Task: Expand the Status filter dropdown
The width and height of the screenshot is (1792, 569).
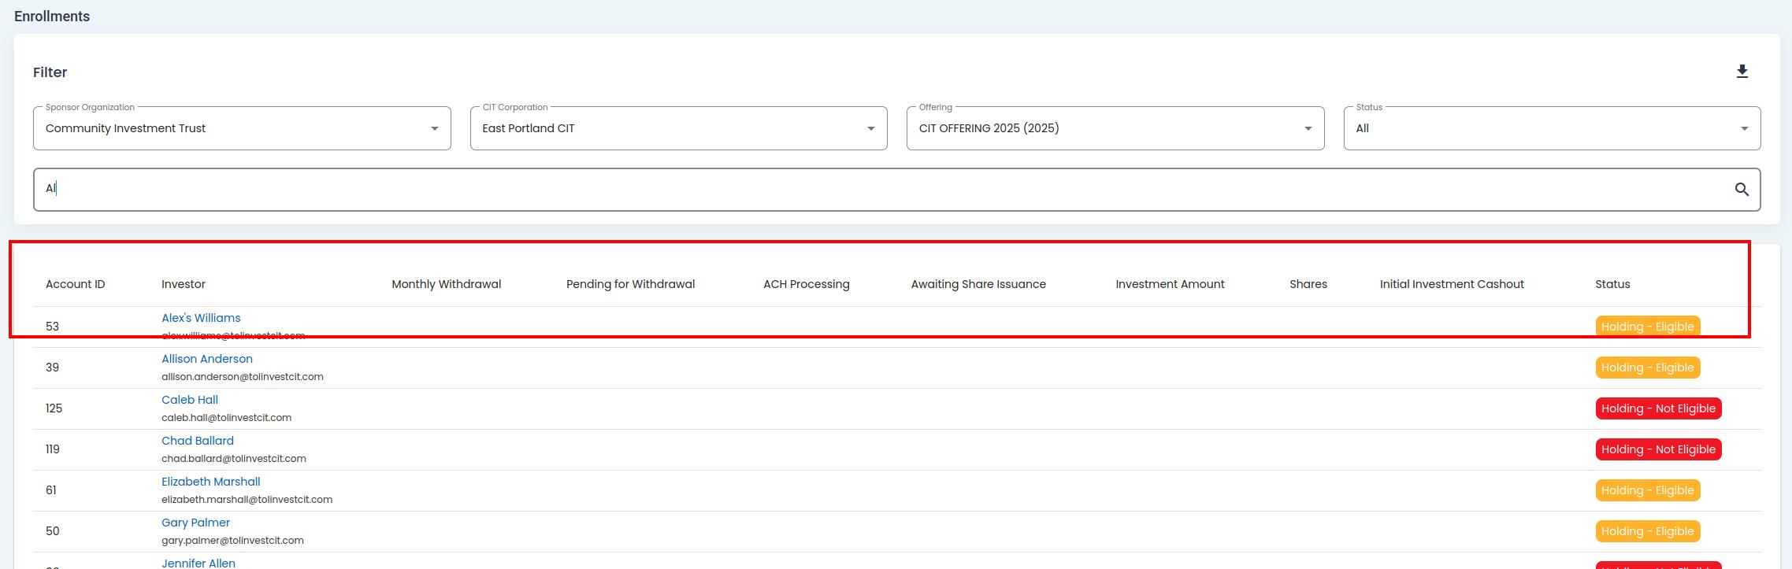Action: [1551, 128]
